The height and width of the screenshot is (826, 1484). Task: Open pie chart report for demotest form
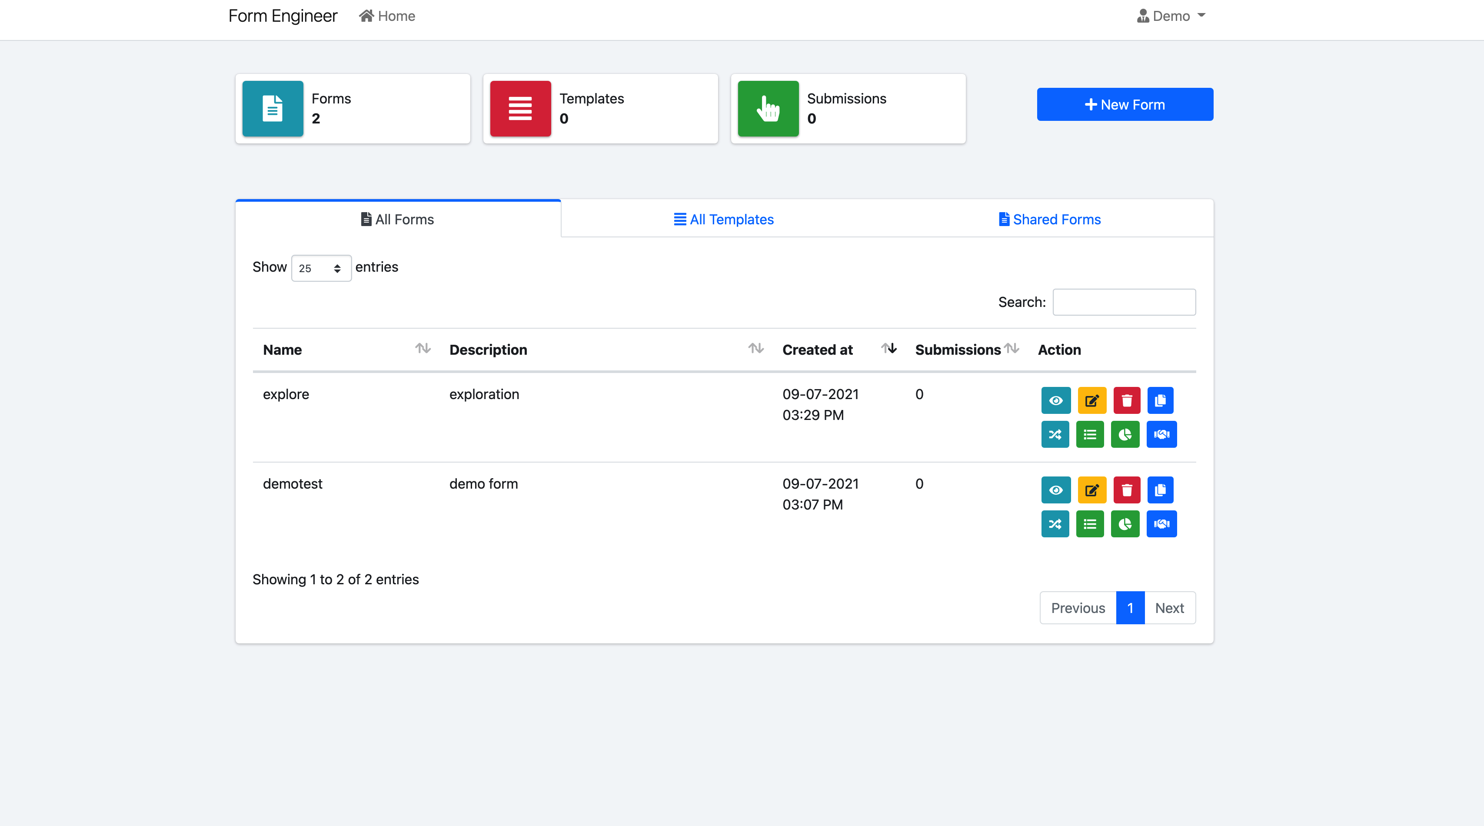1125,524
